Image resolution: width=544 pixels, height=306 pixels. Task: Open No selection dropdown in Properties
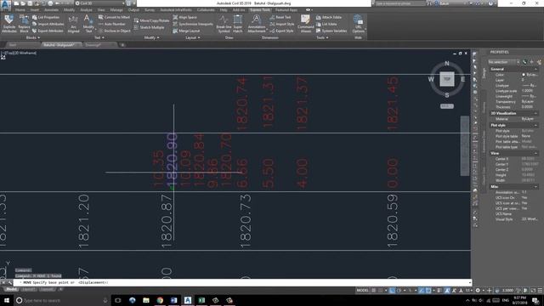coord(504,62)
